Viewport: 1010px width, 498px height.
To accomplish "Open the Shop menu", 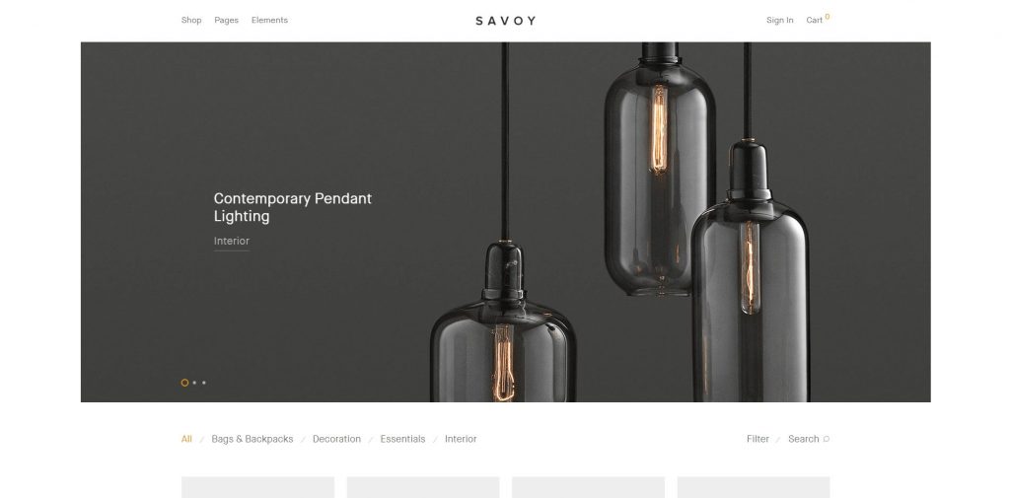I will coord(191,20).
